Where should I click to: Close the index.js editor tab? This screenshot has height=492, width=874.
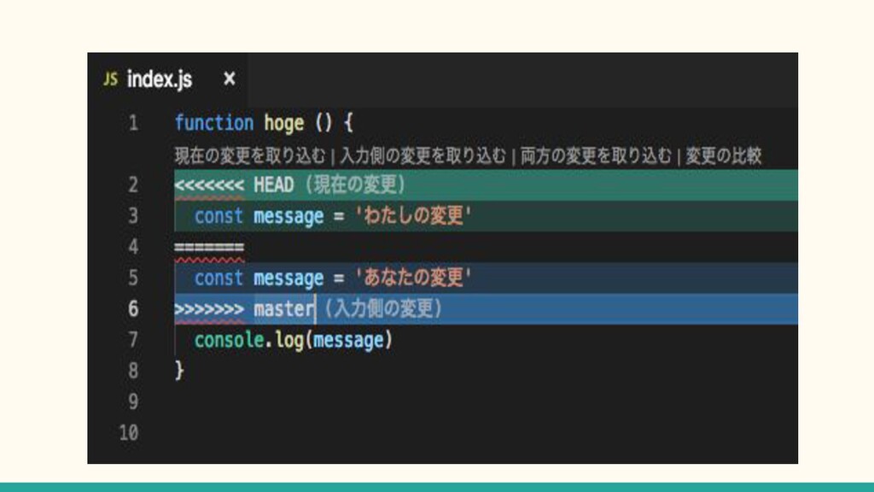[x=229, y=79]
